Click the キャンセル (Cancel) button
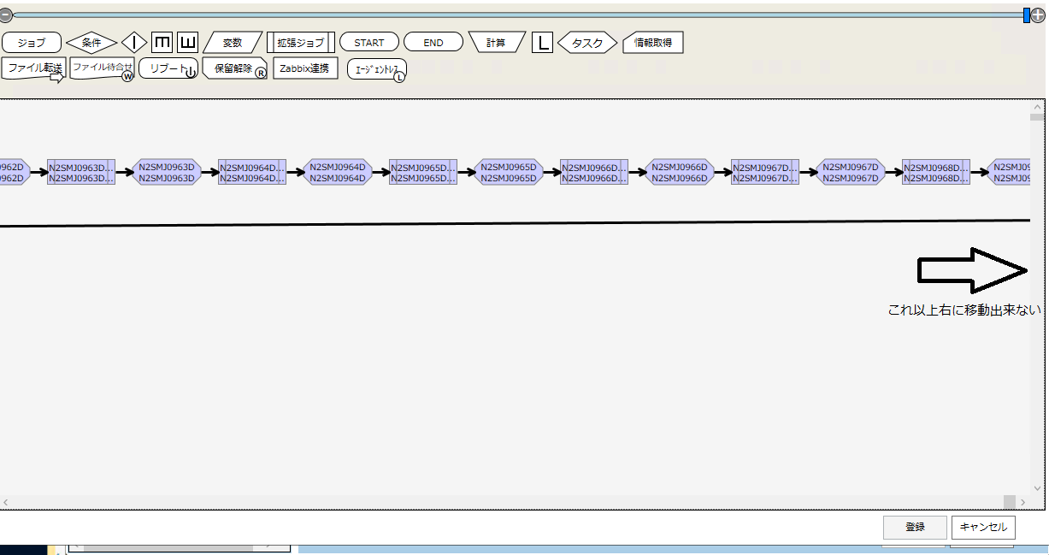The width and height of the screenshot is (1049, 555). 983,527
